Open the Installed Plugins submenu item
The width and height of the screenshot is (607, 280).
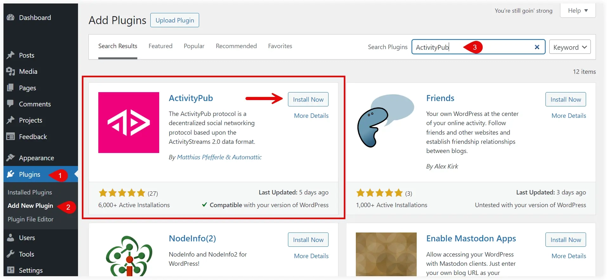pos(30,192)
